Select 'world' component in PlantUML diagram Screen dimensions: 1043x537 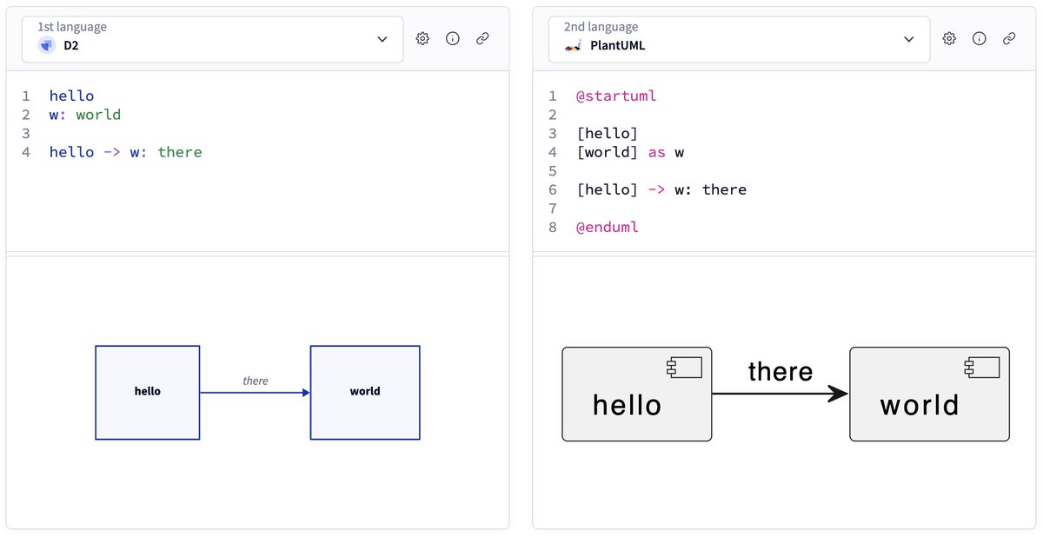pyautogui.click(x=929, y=394)
